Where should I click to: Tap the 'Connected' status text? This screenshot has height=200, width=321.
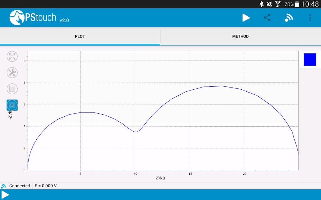point(20,186)
